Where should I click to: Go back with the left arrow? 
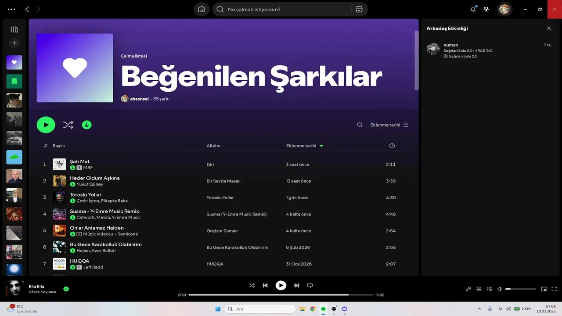pos(27,9)
